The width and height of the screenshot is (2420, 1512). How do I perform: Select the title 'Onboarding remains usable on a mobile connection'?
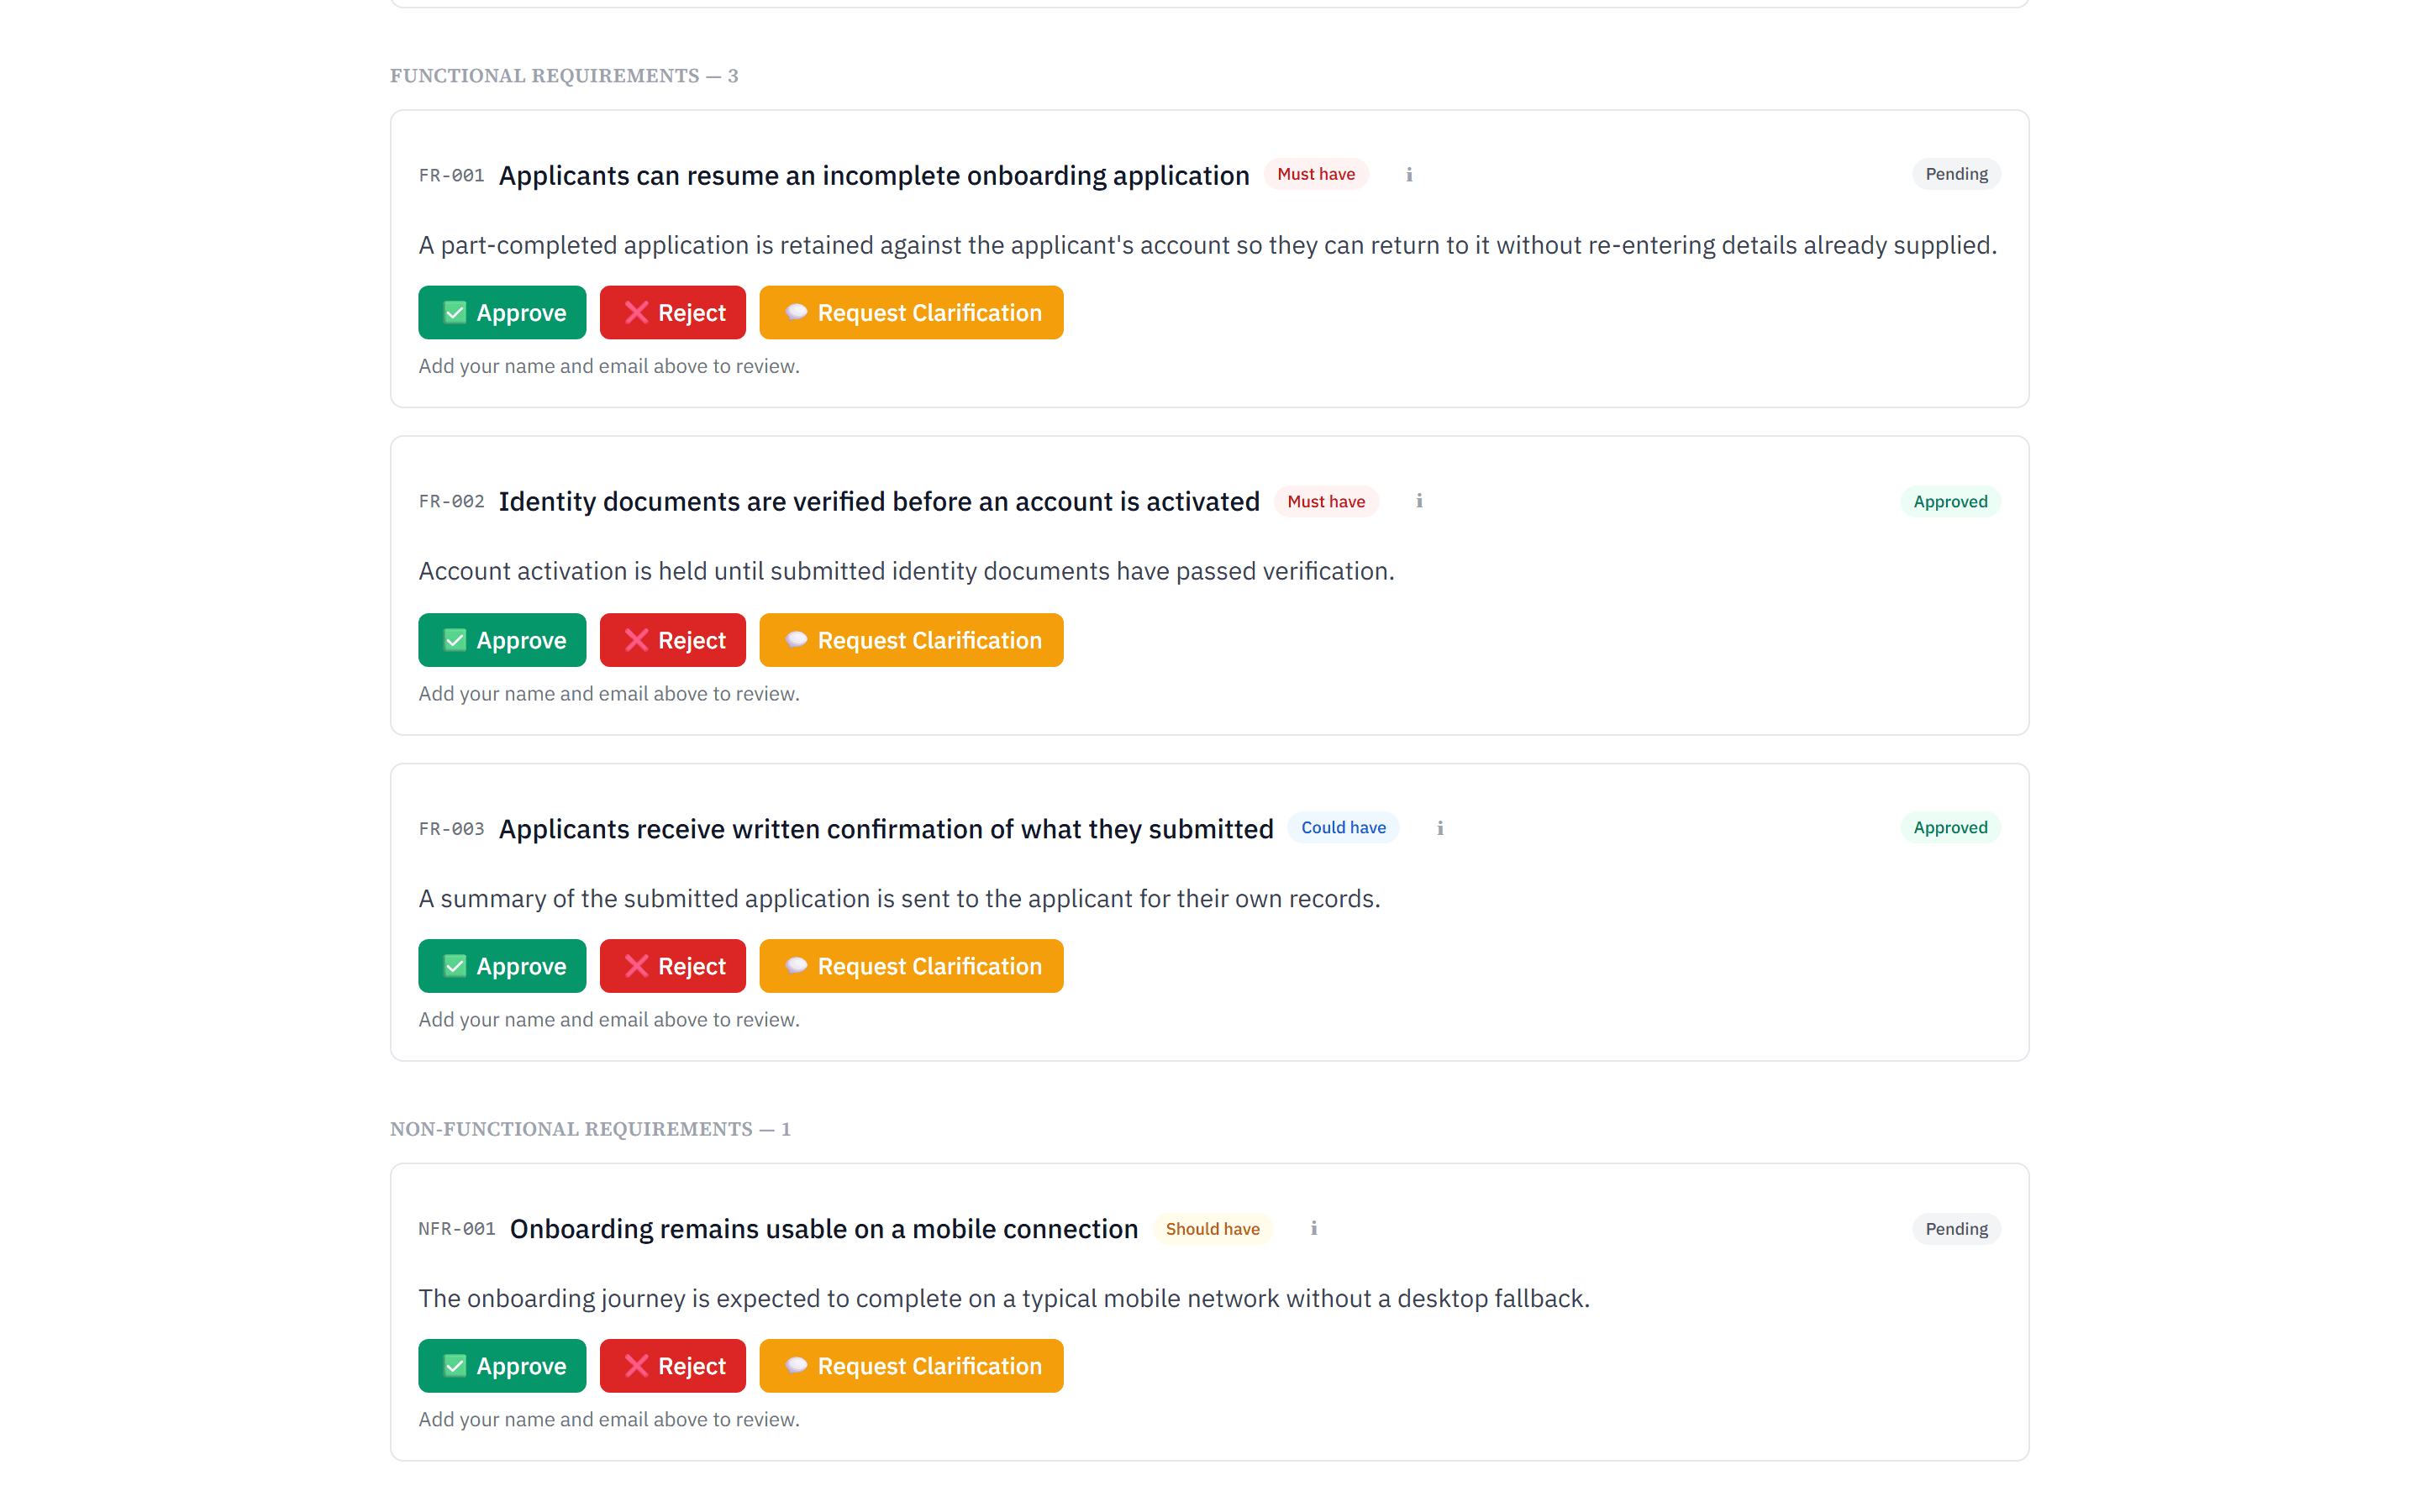pyautogui.click(x=824, y=1228)
